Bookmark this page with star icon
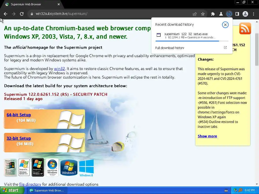This screenshot has height=194, width=259. coord(203,14)
